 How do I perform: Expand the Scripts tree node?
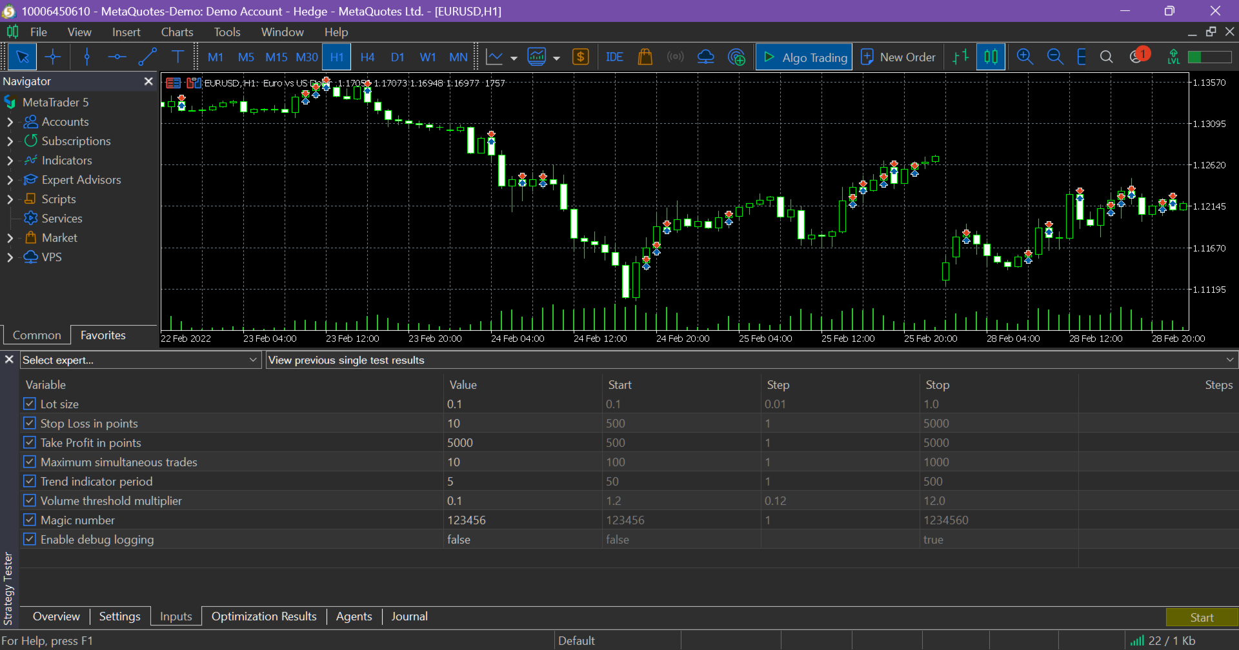(10, 199)
